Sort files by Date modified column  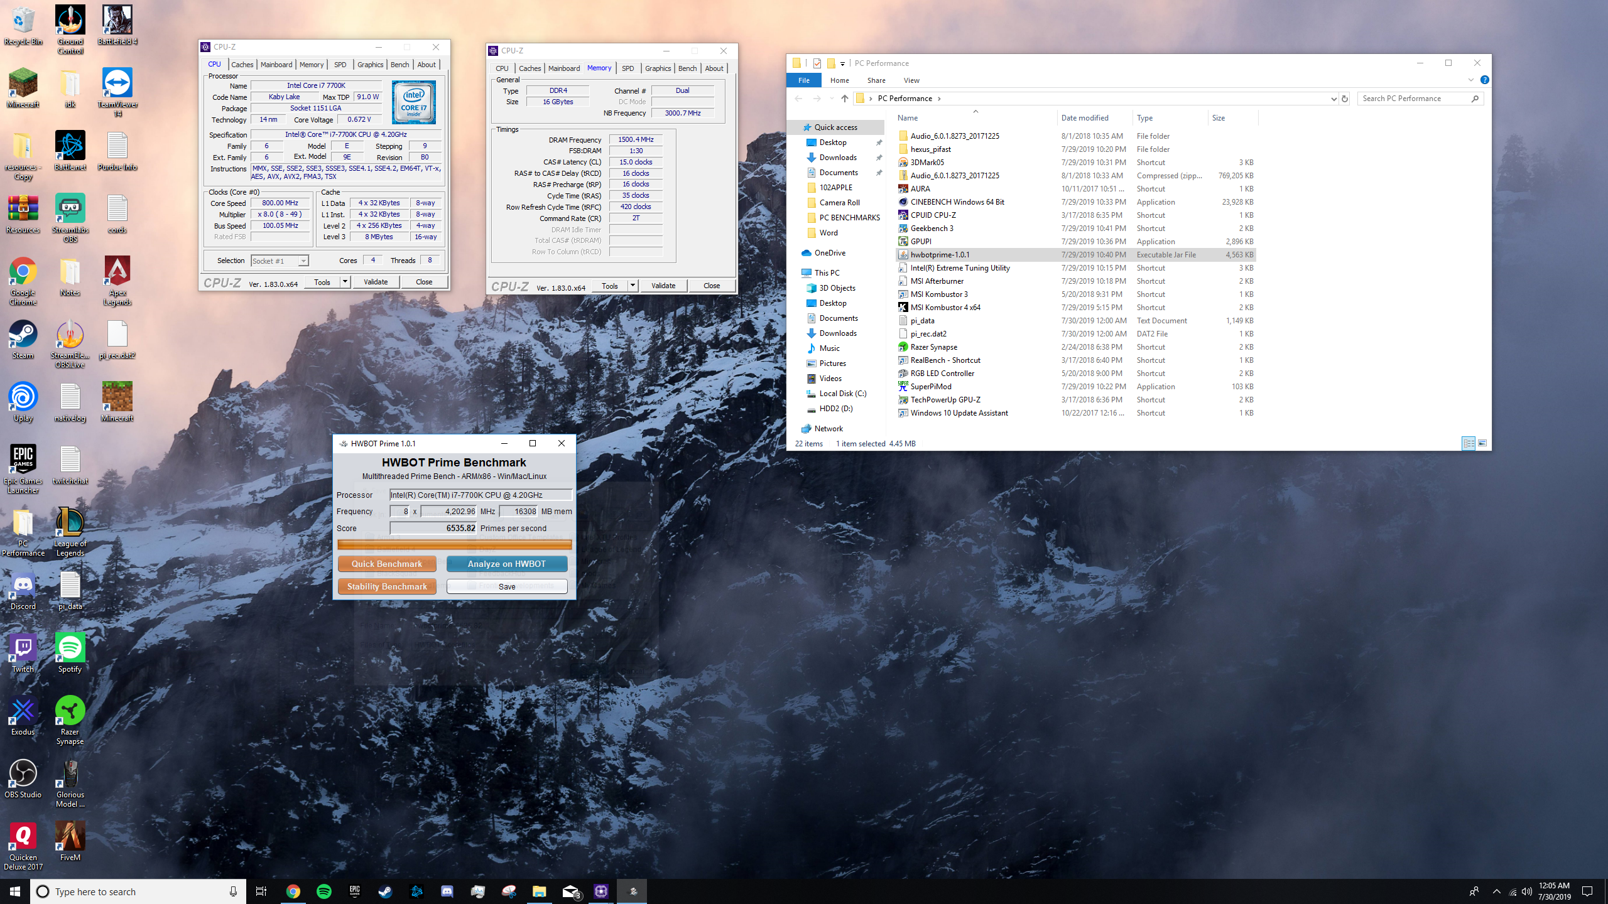click(1095, 118)
